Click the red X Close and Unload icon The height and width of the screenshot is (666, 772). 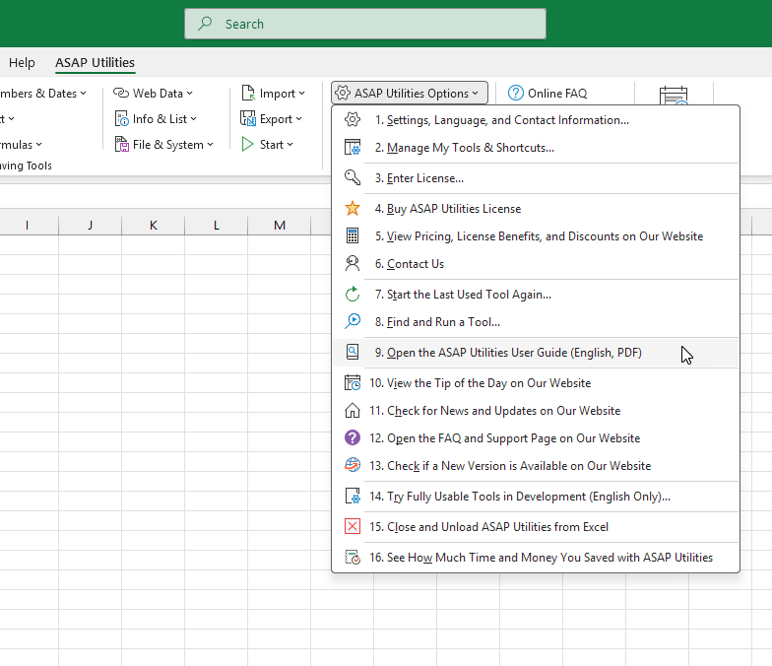pyautogui.click(x=353, y=526)
